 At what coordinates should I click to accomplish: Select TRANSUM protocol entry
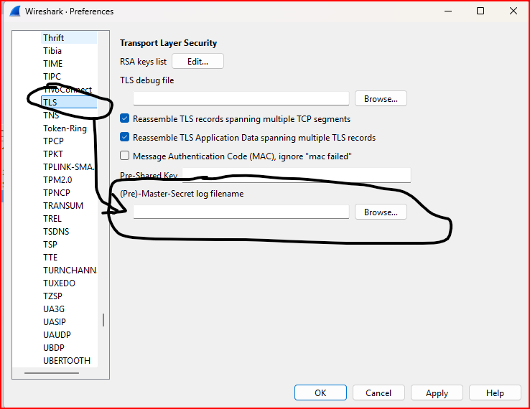coord(63,206)
